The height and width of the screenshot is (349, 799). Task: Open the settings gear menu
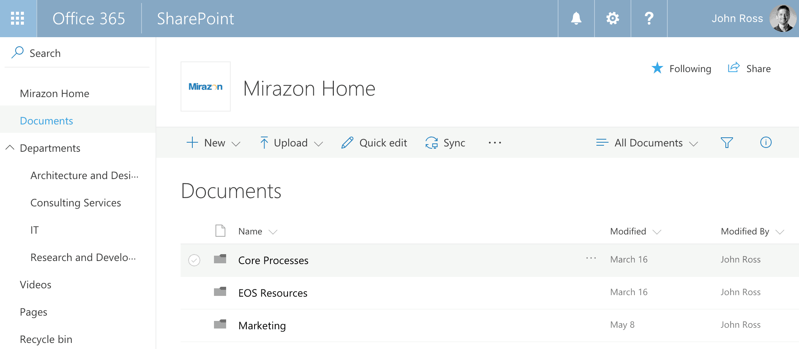pos(612,18)
